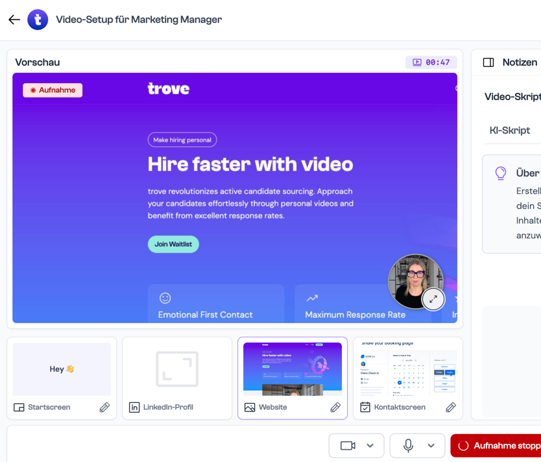Click the webcam video bubble

click(x=415, y=281)
